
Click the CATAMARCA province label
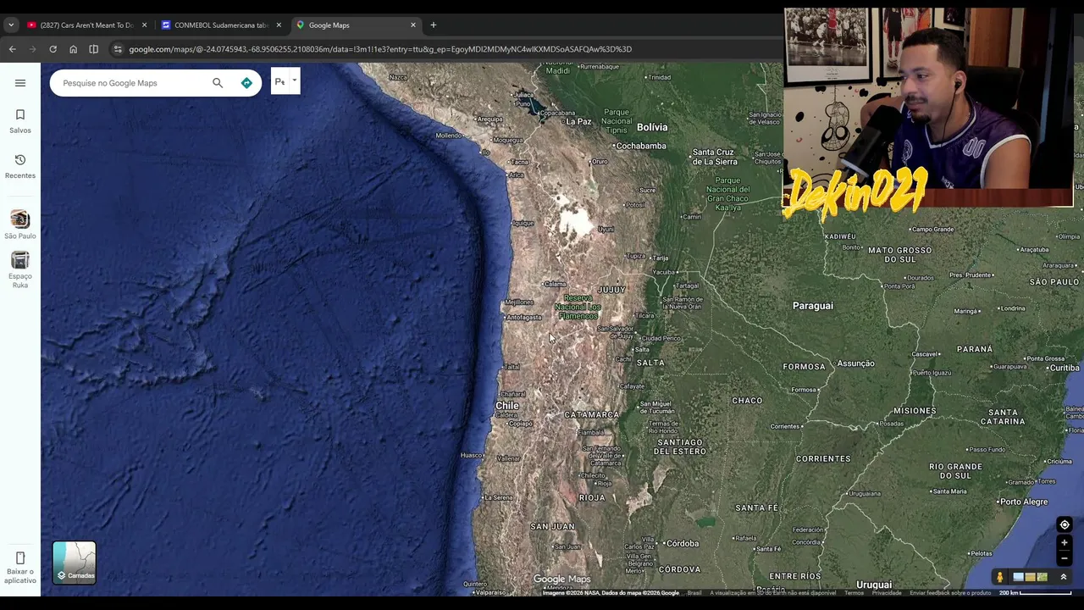tap(591, 414)
